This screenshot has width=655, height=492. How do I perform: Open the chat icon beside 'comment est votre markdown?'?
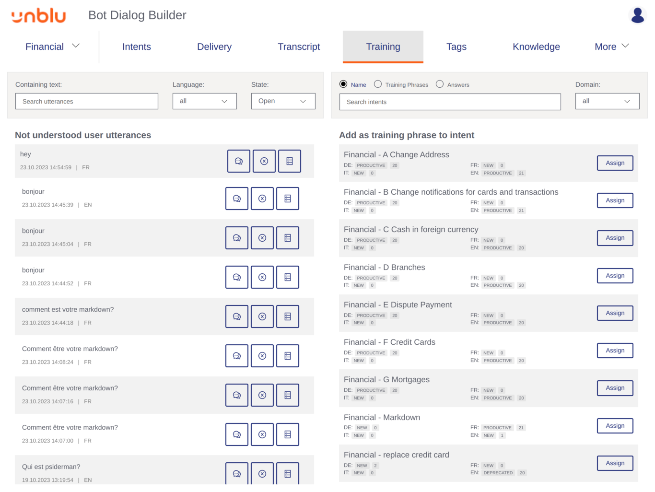(x=236, y=316)
